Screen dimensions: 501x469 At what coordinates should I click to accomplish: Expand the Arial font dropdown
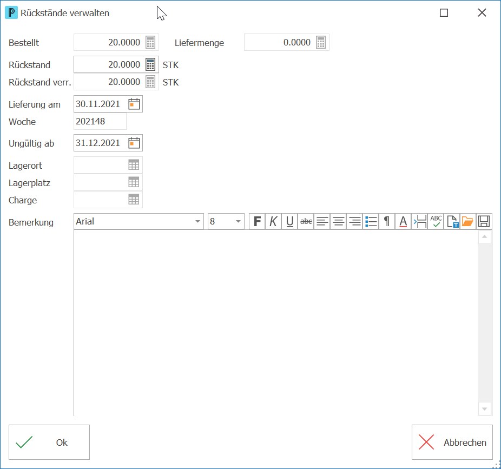(x=198, y=221)
